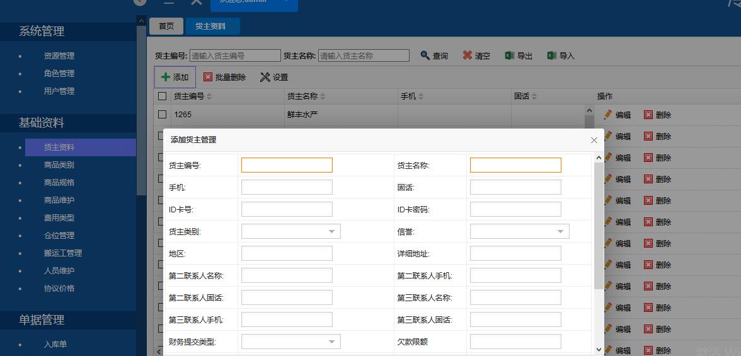This screenshot has width=741, height=356.
Task: Click the magnifier 查询 search icon
Action: 425,55
